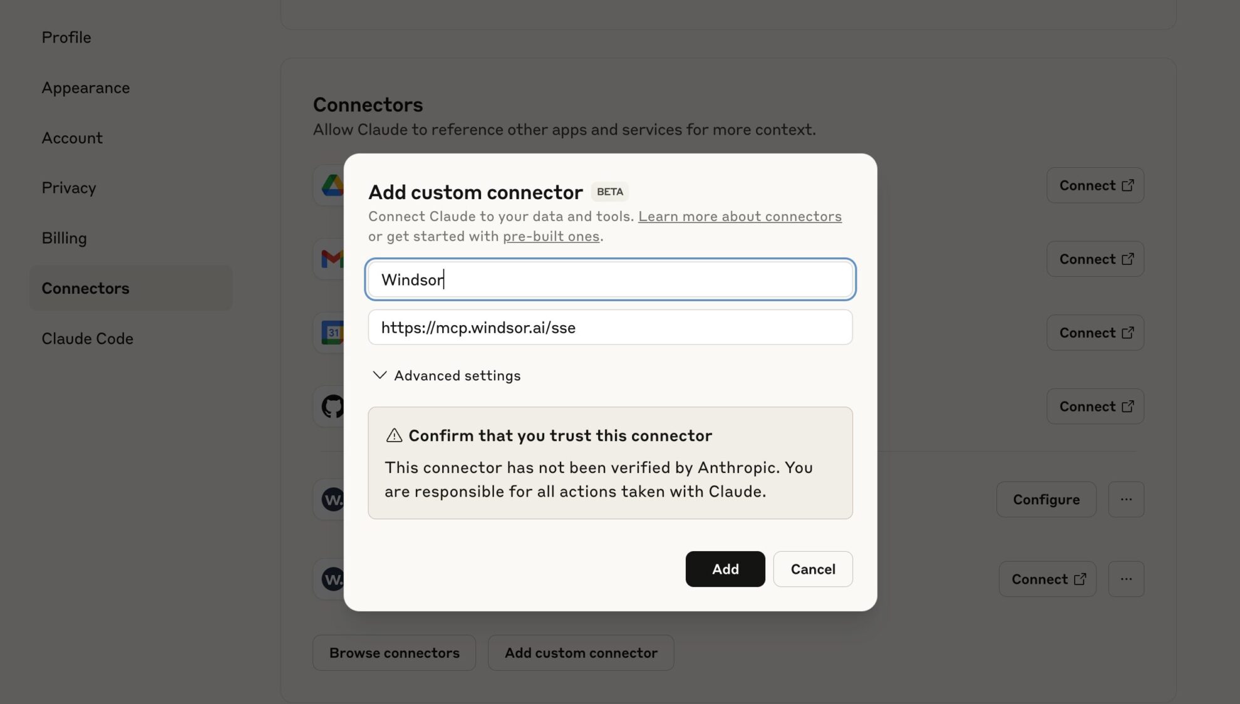Switch to Claude Code settings

coord(88,338)
